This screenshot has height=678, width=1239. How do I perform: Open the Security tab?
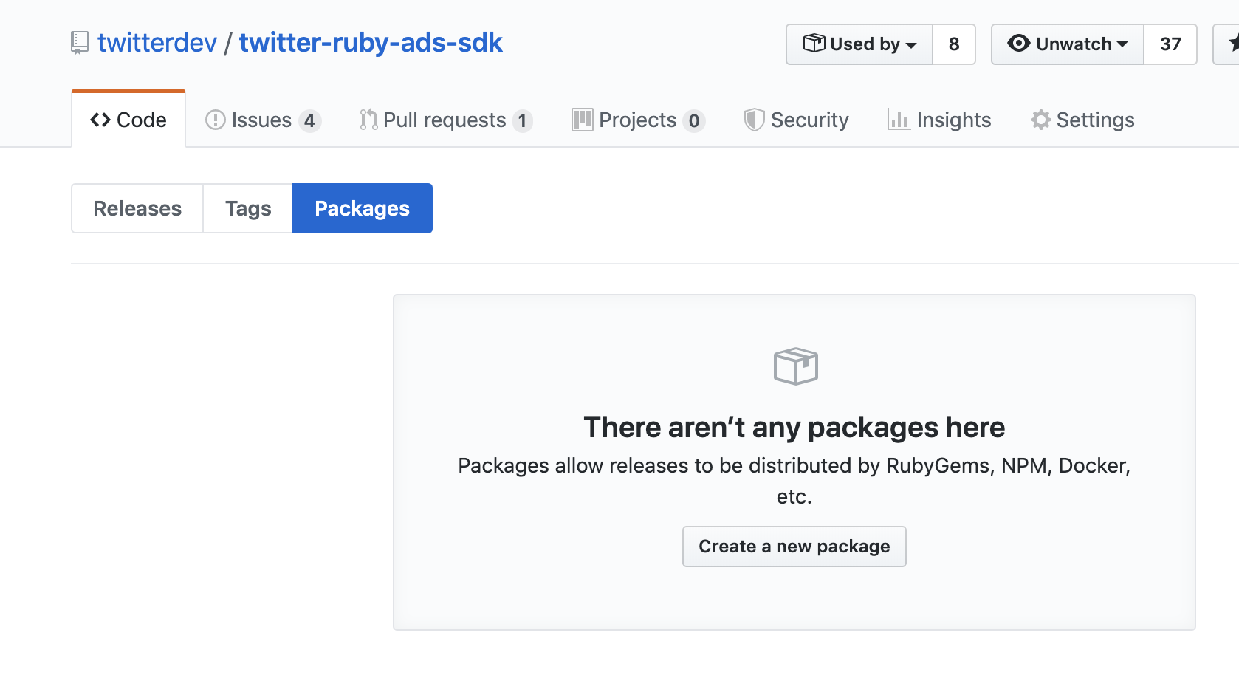click(797, 120)
